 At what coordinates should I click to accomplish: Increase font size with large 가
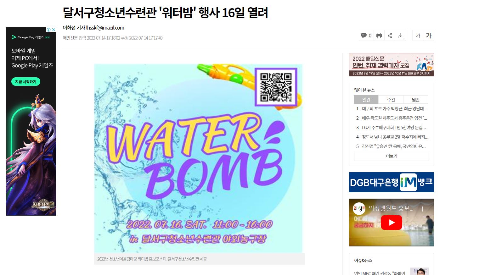pos(429,36)
